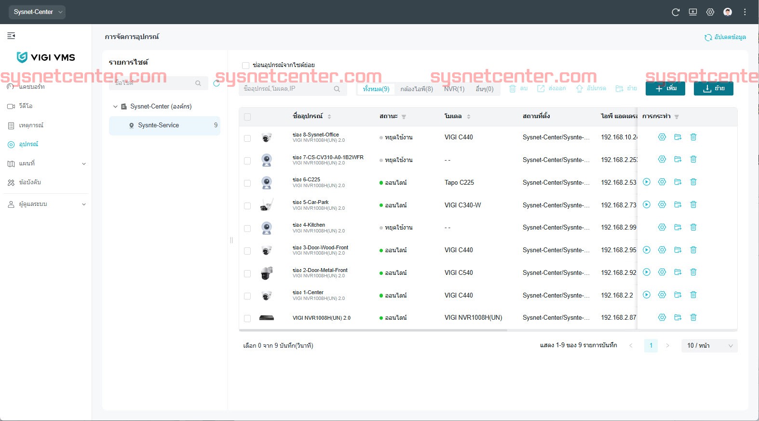The width and height of the screenshot is (759, 421).
Task: Select checkbox for VIGI NVR1008H(UN) row
Action: (x=247, y=318)
